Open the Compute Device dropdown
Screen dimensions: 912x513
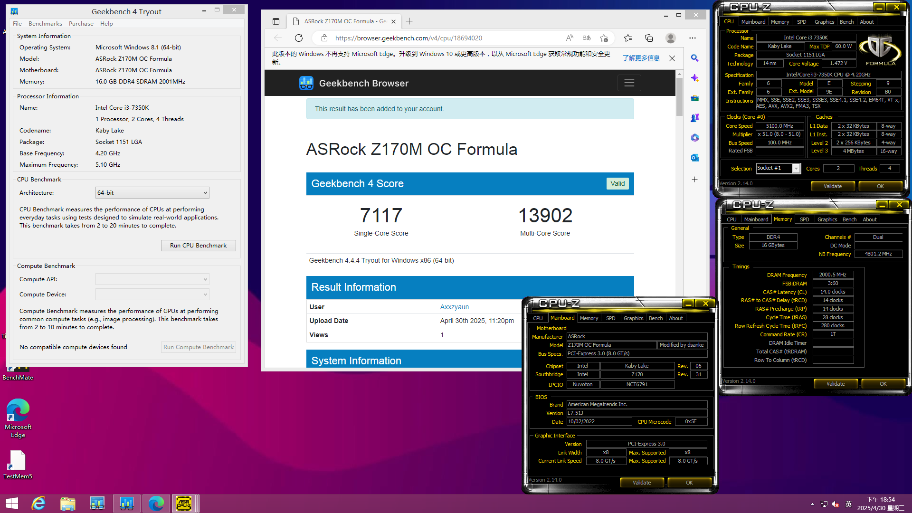pyautogui.click(x=152, y=294)
